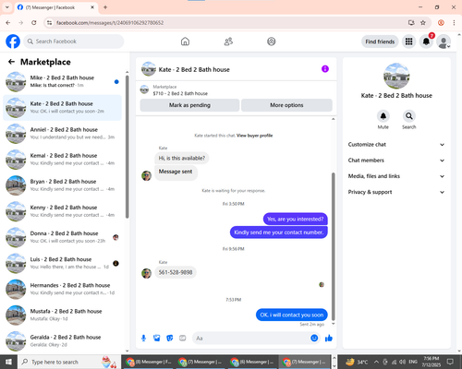Expand Customize chat section
The height and width of the screenshot is (369, 462).
click(x=396, y=145)
